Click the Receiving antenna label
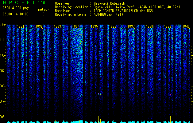The height and width of the screenshot is (123, 193). pyautogui.click(x=71, y=14)
